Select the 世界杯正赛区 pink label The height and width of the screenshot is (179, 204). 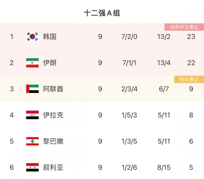184,27
